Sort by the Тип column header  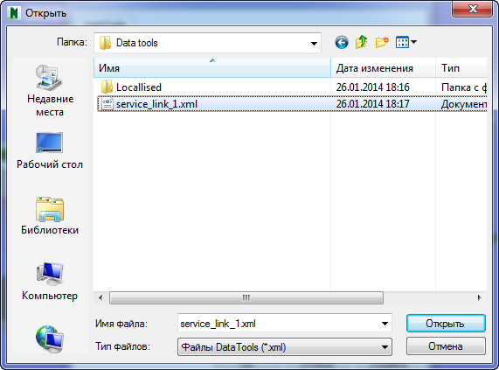(x=461, y=68)
